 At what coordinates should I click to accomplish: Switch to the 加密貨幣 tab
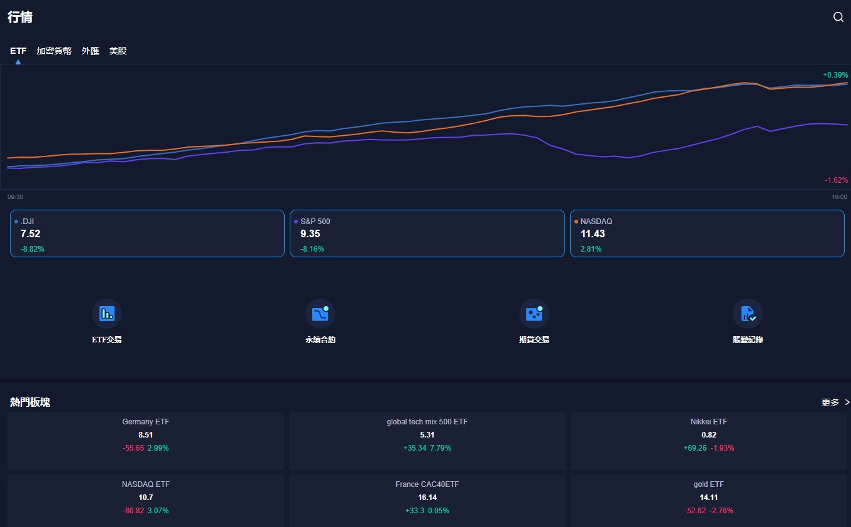coord(54,51)
